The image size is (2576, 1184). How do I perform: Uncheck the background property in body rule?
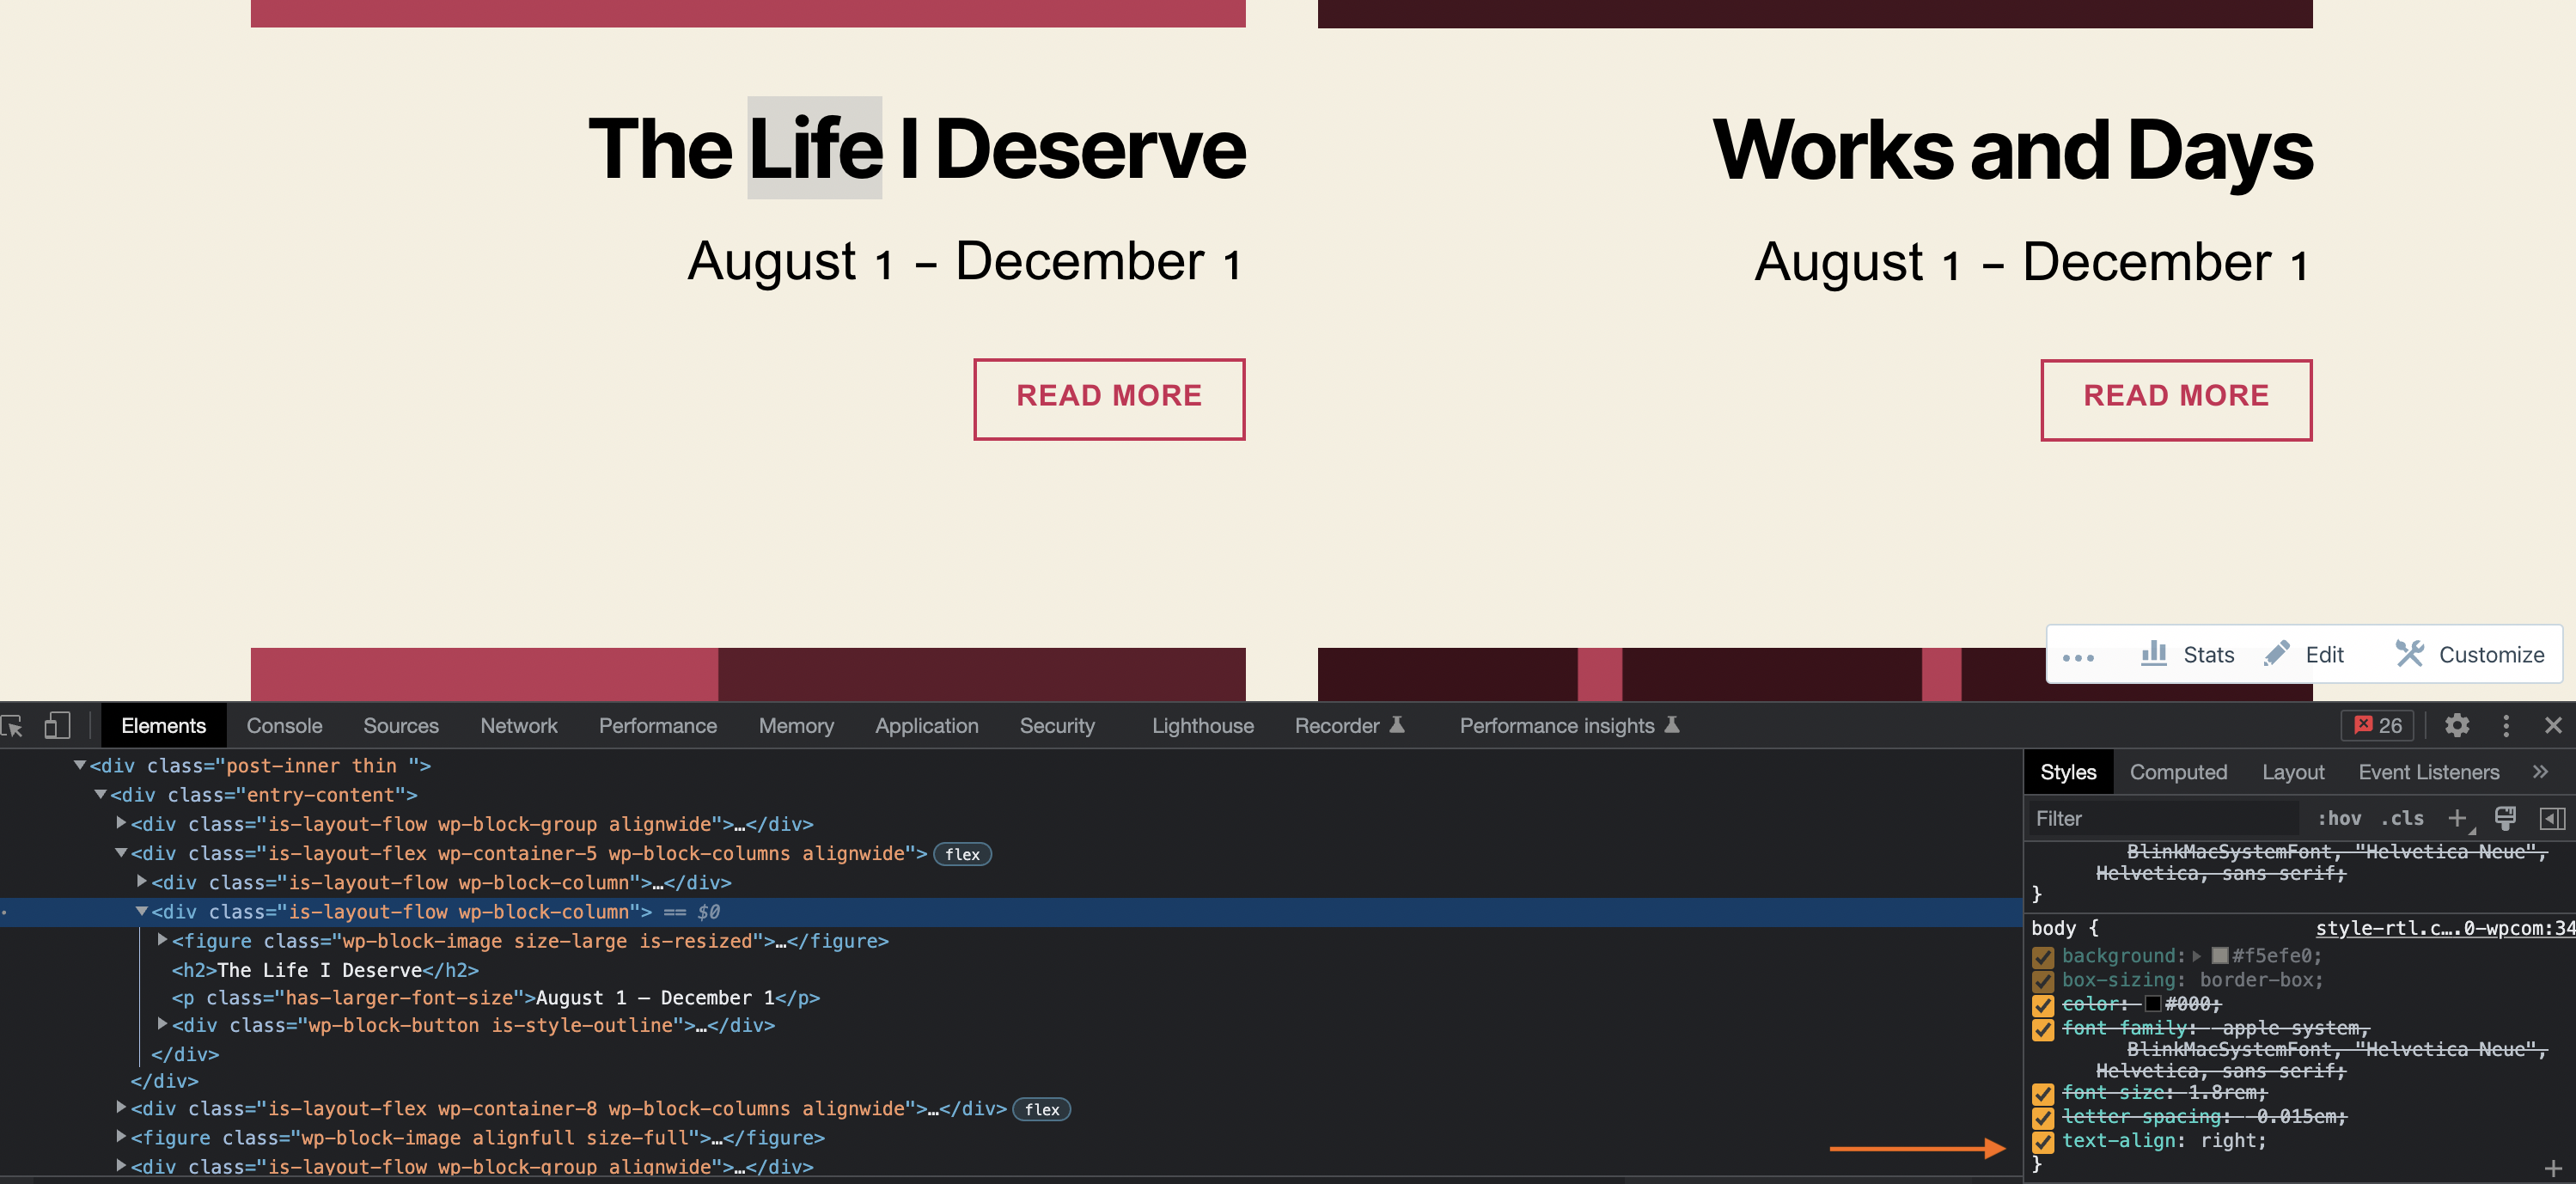2043,956
